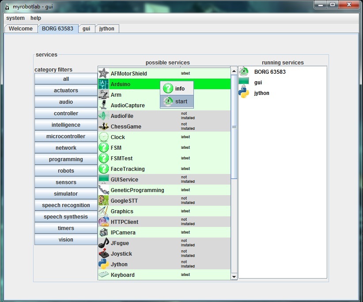
Task: Click the FaceTracking question mark icon
Action: click(x=103, y=169)
